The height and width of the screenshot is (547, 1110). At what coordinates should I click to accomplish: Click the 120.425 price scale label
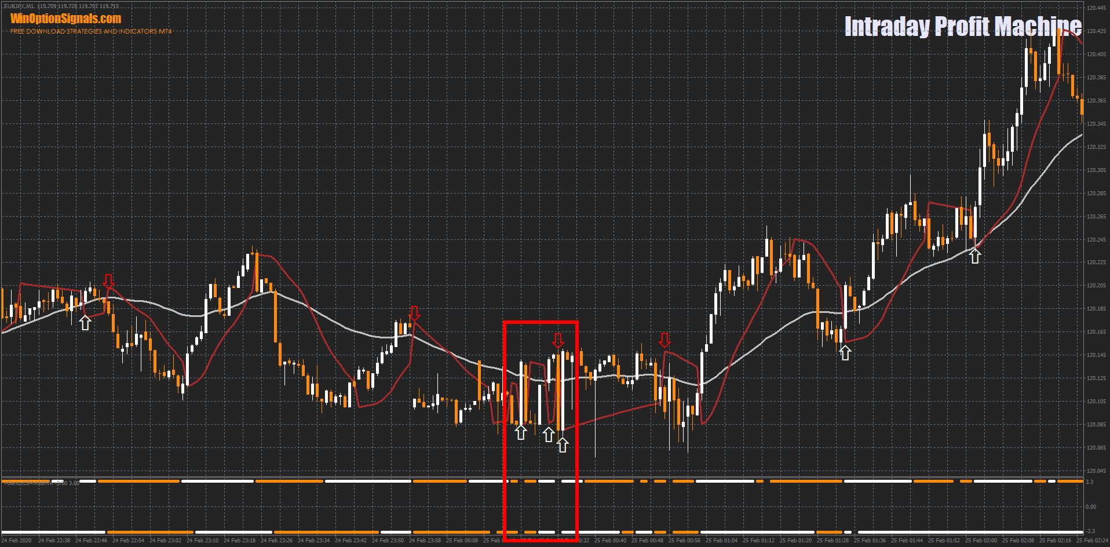1096,31
